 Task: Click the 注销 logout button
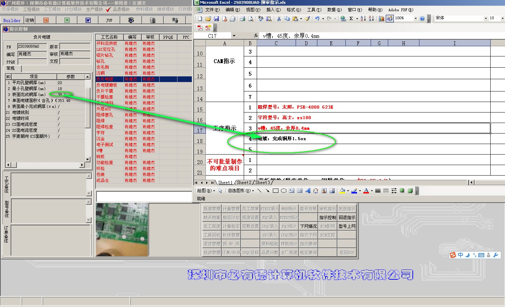[x=30, y=20]
